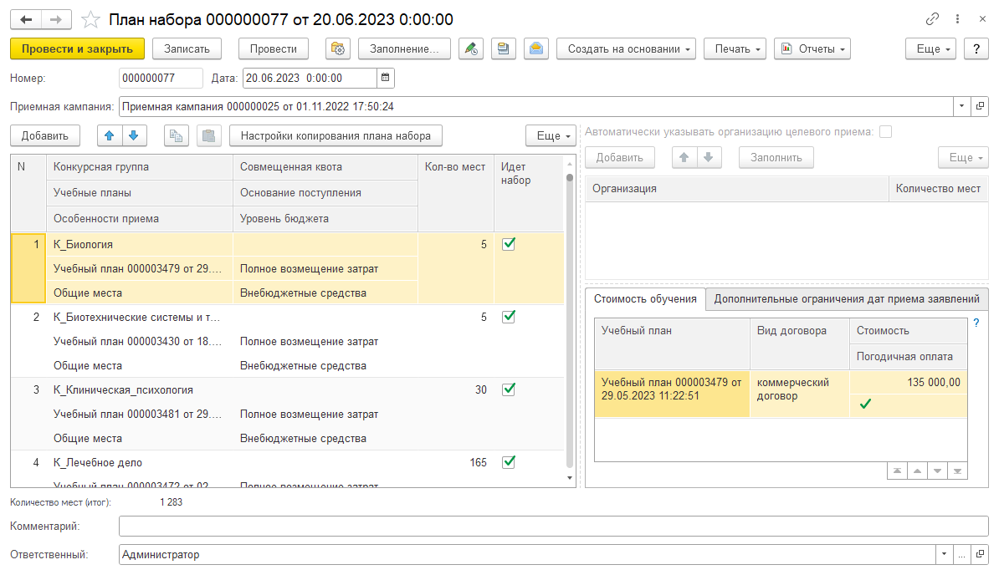Image resolution: width=999 pixels, height=575 pixels.
Task: Open the Отчеты dropdown menu
Action: (812, 49)
